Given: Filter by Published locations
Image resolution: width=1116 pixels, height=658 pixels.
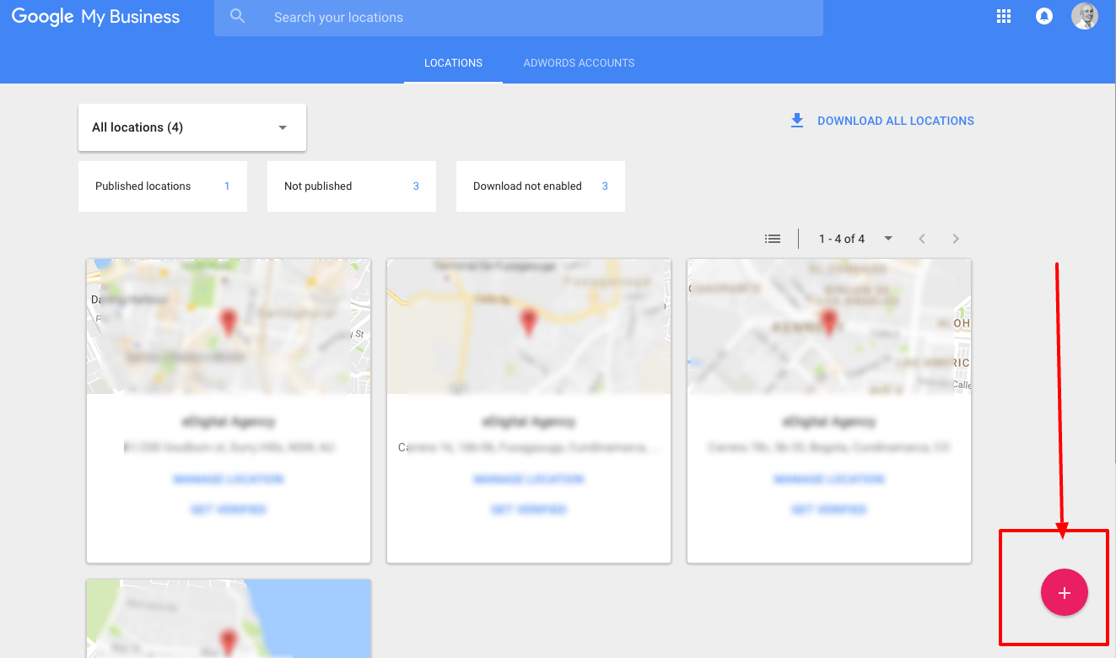Looking at the screenshot, I should pos(163,186).
